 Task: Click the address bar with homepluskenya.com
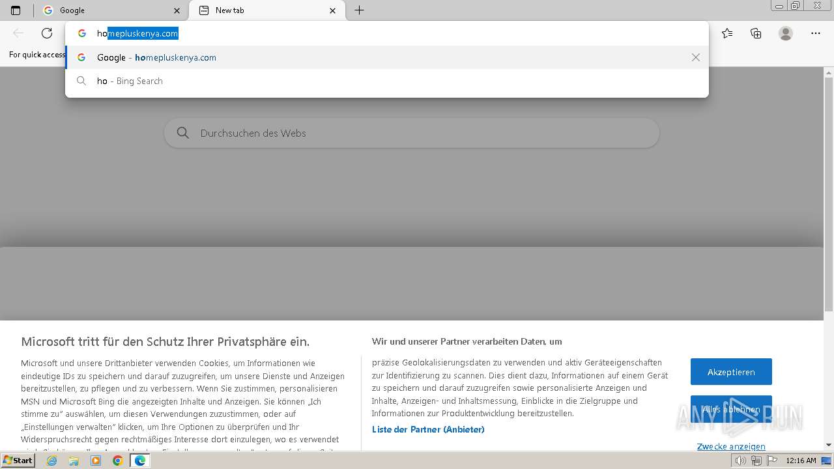pos(387,33)
